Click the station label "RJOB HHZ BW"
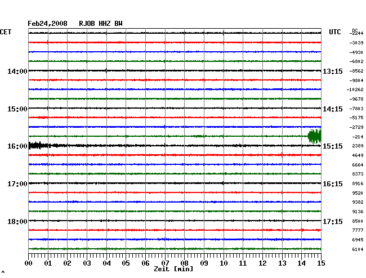The width and height of the screenshot is (366, 278). point(101,24)
